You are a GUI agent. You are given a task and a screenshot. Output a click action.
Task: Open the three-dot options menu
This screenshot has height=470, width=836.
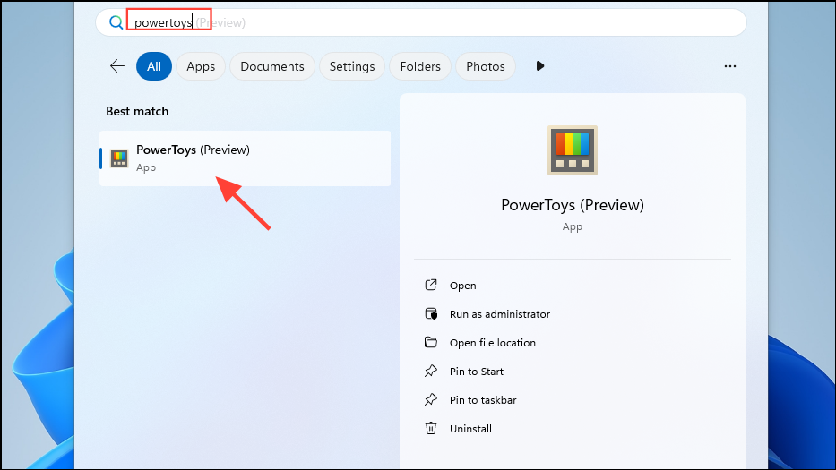coord(730,66)
